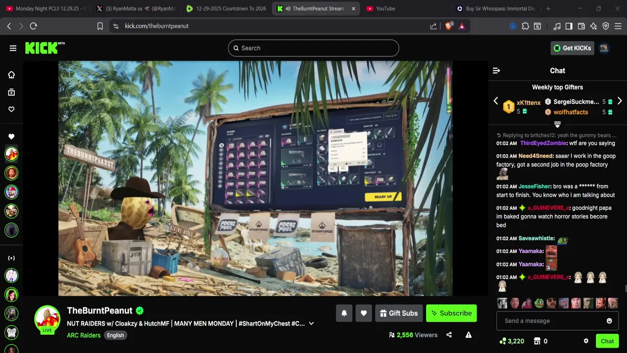Collapse the chat panel icon

pyautogui.click(x=496, y=71)
